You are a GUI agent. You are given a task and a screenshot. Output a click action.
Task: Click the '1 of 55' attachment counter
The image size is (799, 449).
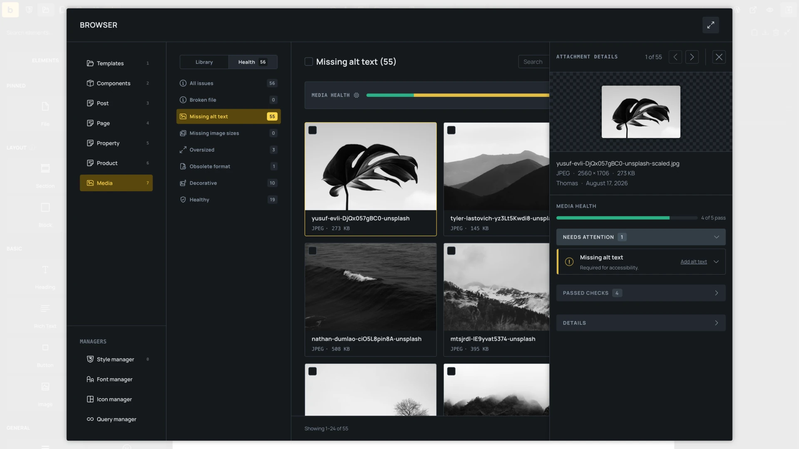653,57
